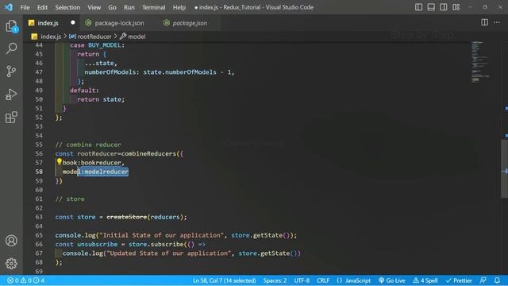The image size is (508, 286).
Task: Click the Ln 58, Col 7 status item
Action: click(x=224, y=280)
